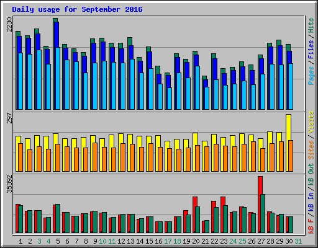Click day label 16 on x-axis
The image size is (318, 248).
[x=158, y=241]
